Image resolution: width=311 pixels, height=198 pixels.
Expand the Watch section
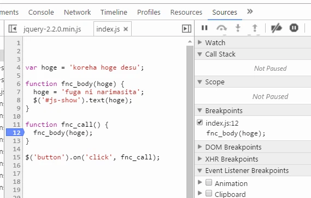199,42
